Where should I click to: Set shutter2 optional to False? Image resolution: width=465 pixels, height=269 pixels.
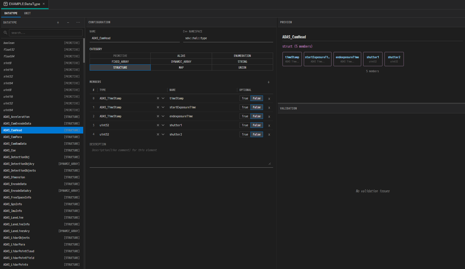257,134
